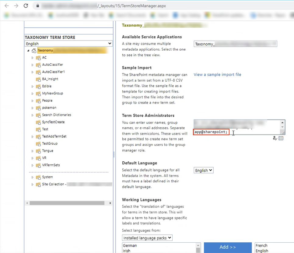The height and width of the screenshot is (253, 294).
Task: Expand the Search Dictionaries group
Action: tap(33, 115)
